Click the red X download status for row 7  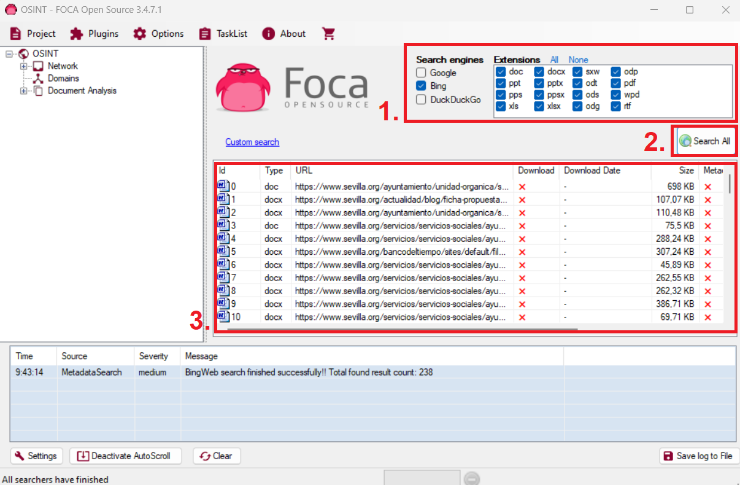coord(522,278)
